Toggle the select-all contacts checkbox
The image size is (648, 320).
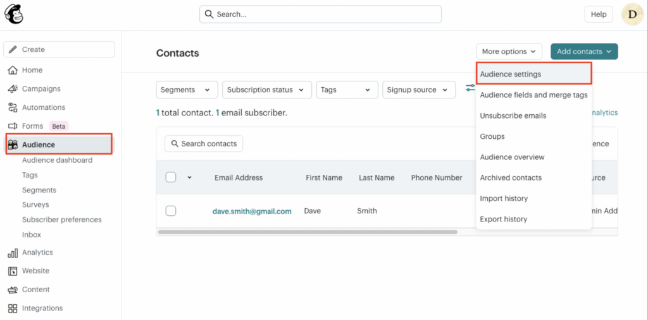coord(171,177)
